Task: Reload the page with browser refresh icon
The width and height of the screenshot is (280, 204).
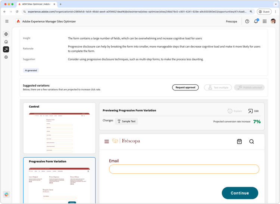Action: tap(17, 12)
